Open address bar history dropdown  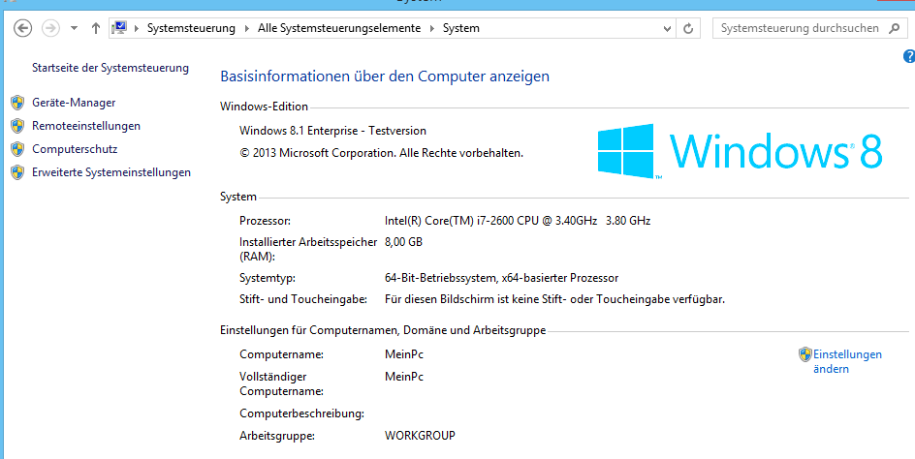click(667, 28)
